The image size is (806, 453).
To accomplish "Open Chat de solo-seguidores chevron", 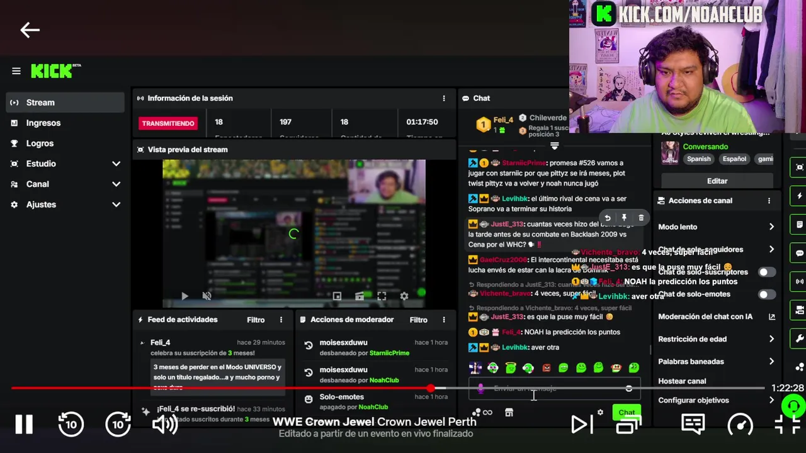I will [x=771, y=250].
